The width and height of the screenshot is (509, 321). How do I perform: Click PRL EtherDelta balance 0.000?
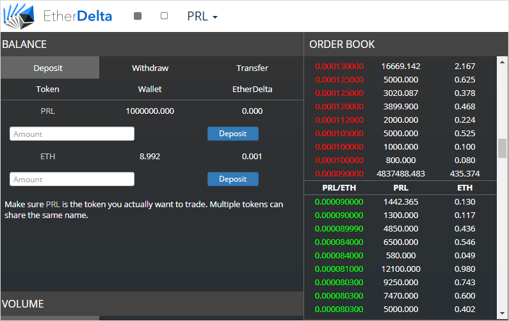coord(252,111)
